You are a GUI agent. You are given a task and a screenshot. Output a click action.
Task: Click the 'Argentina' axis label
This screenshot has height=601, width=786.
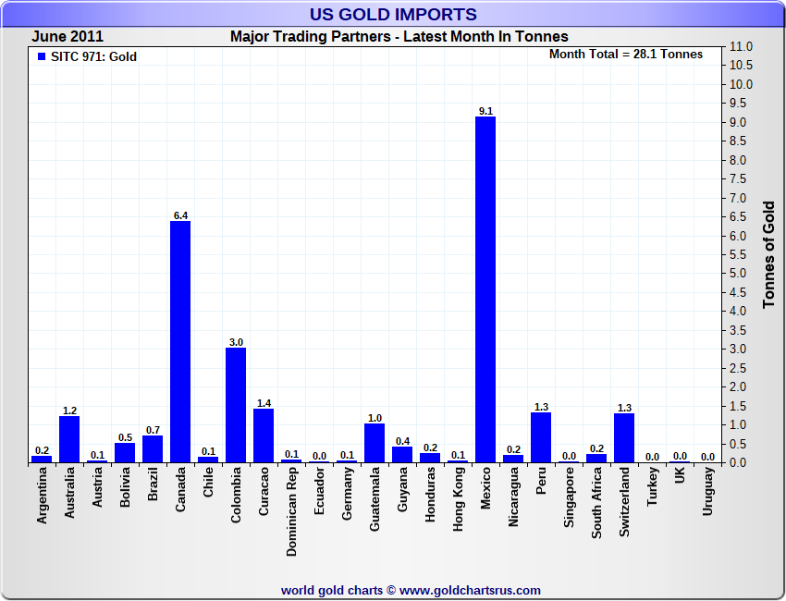tap(42, 496)
